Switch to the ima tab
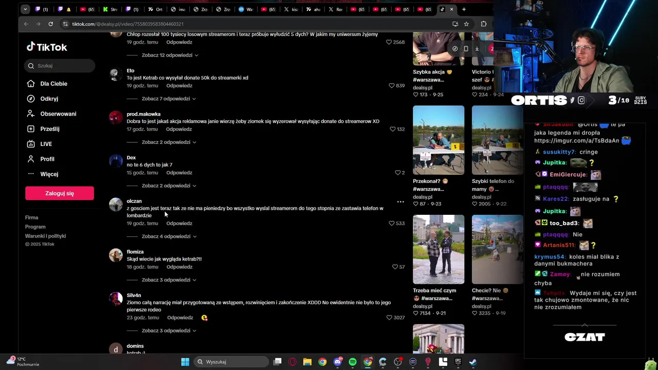Screen dimensions: 658x370 tap(178, 9)
